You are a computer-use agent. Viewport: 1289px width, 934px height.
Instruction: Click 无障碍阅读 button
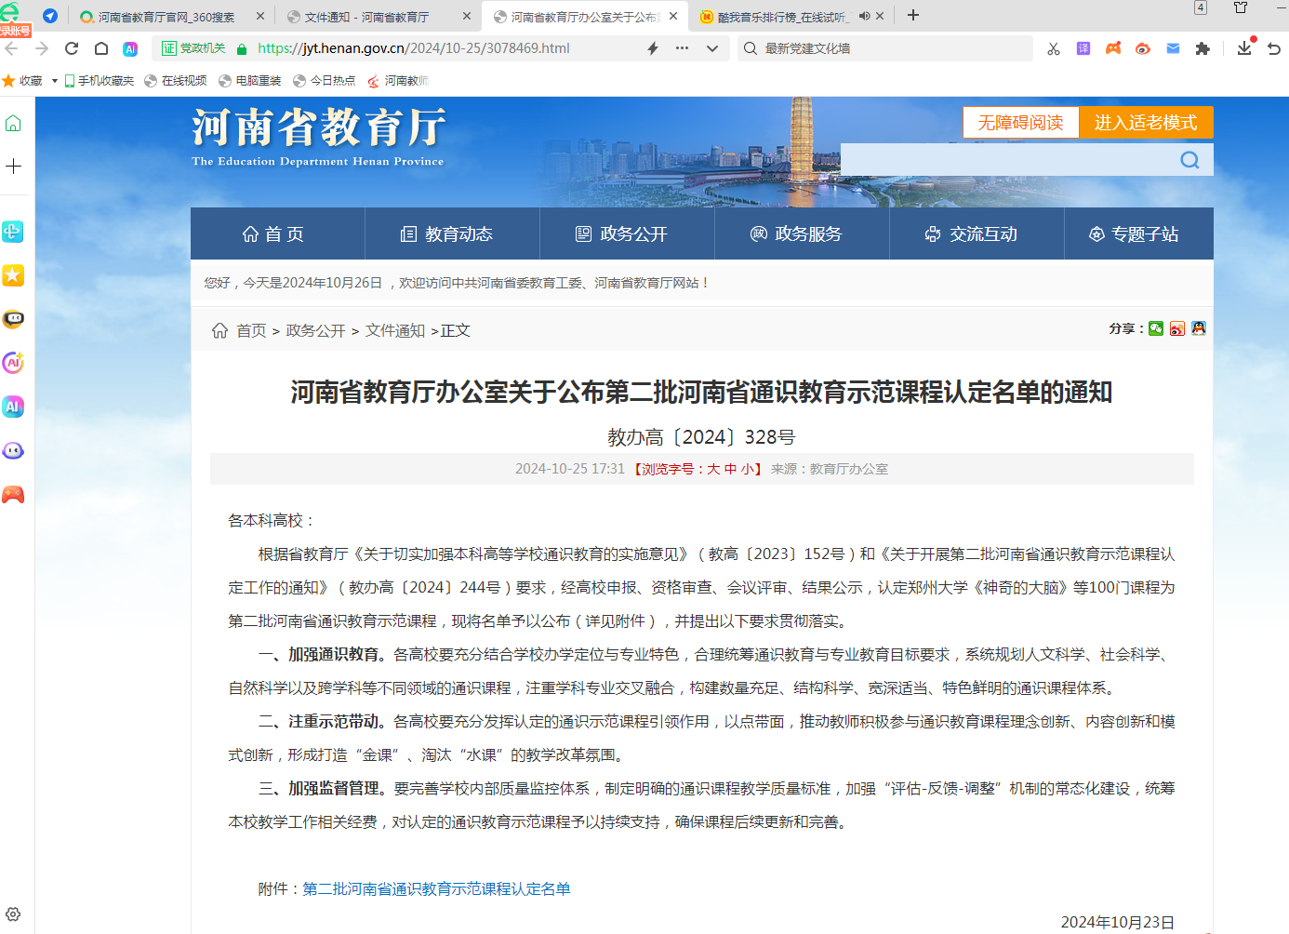click(1020, 123)
